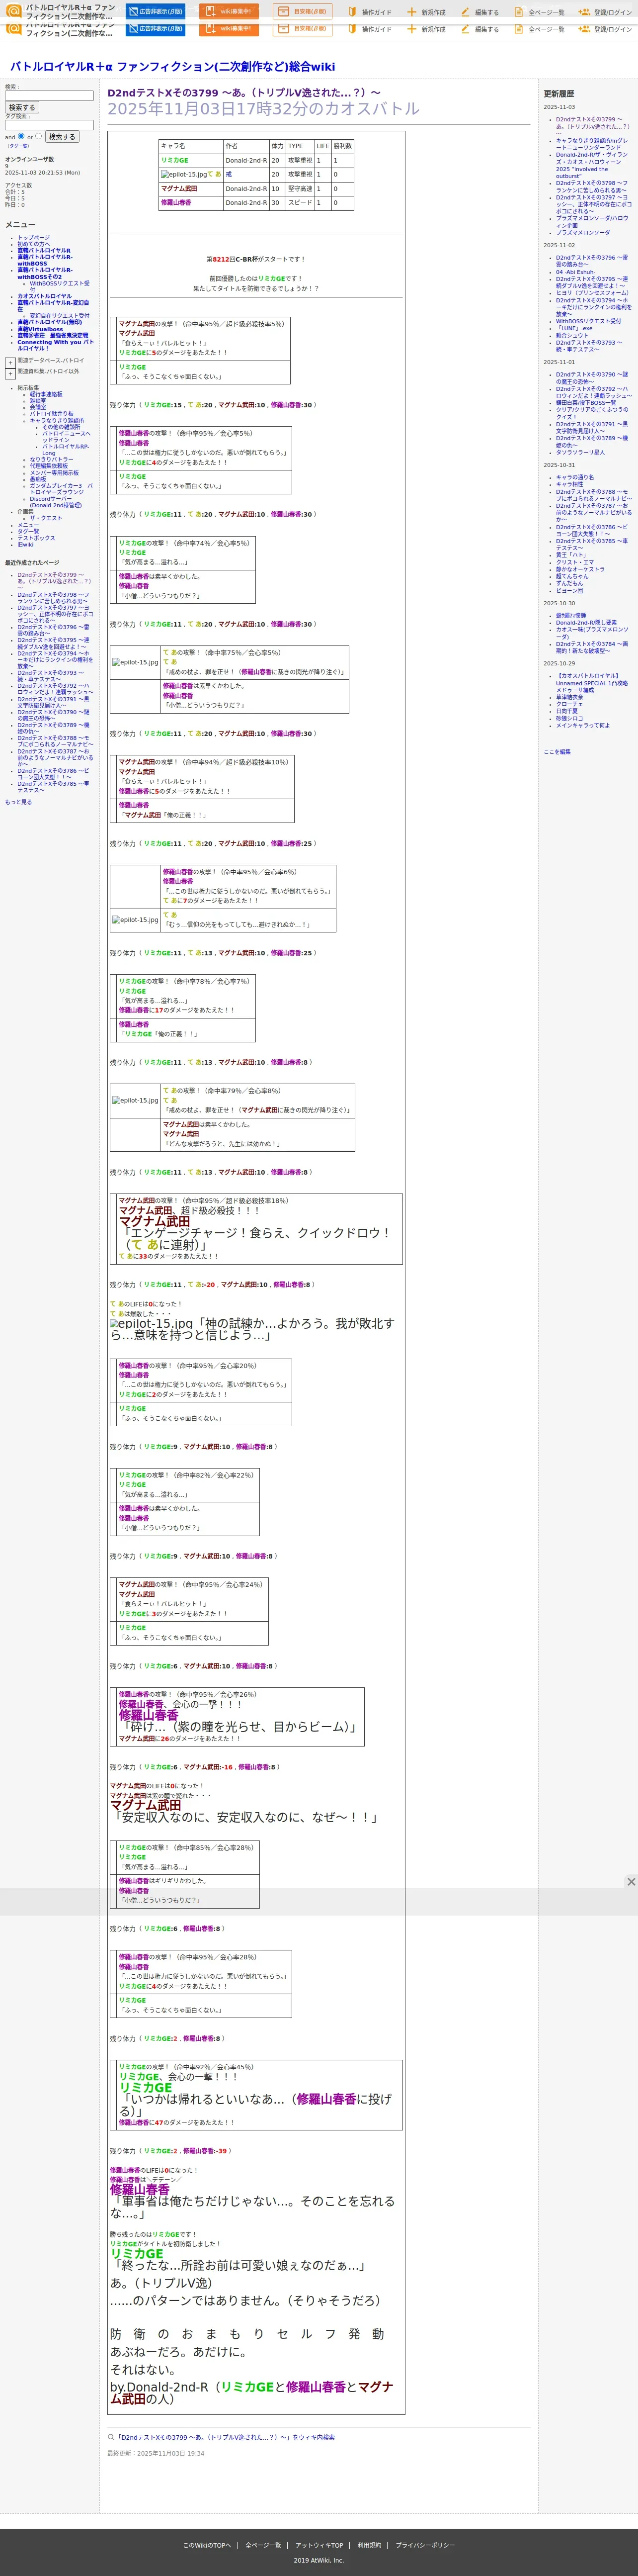Open the 戒 author link in the character table
638x2576 pixels.
(228, 174)
